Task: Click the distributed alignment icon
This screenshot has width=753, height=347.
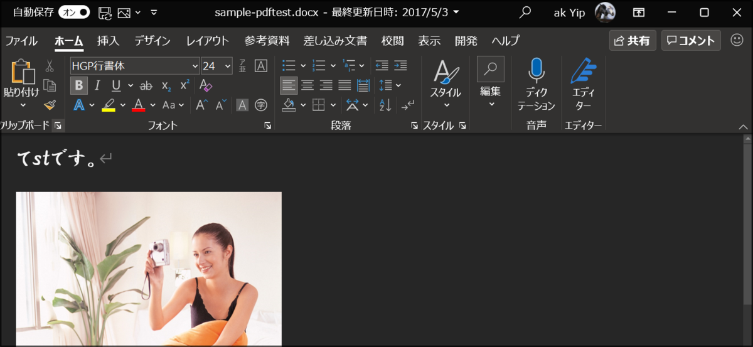Action: pos(363,85)
